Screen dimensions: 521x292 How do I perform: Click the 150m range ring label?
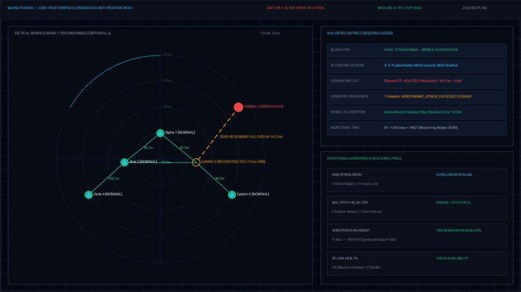click(167, 81)
